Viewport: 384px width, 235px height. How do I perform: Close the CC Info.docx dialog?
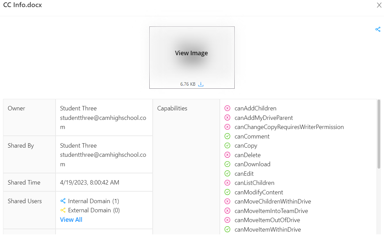[379, 5]
